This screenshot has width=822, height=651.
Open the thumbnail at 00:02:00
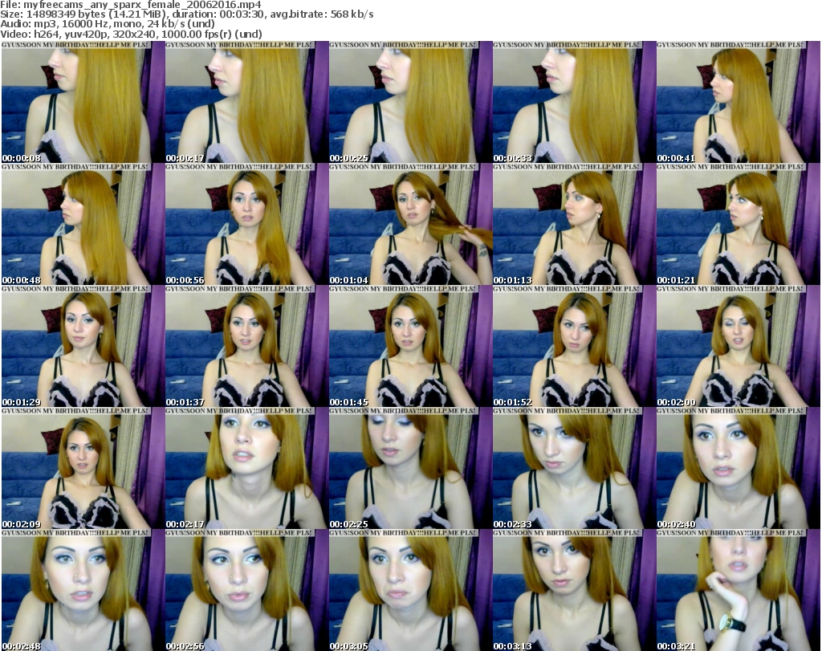point(739,346)
